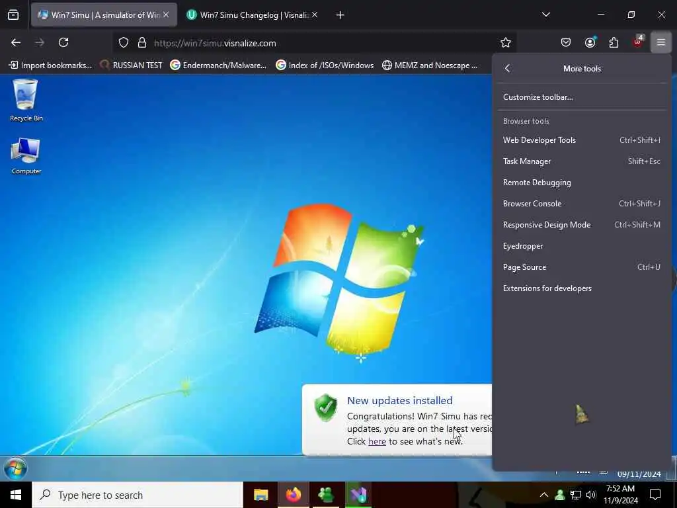
Task: Open the Computer desktop icon
Action: coord(26,156)
